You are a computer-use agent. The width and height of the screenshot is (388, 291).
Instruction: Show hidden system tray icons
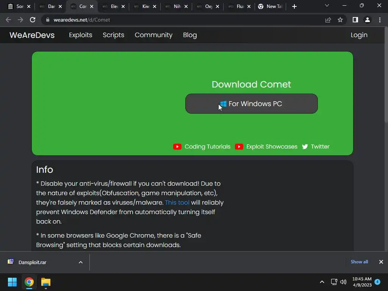322,282
